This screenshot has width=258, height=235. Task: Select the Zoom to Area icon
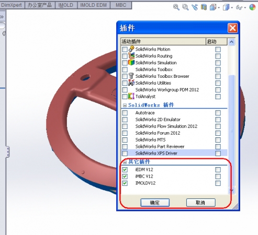pos(185,7)
